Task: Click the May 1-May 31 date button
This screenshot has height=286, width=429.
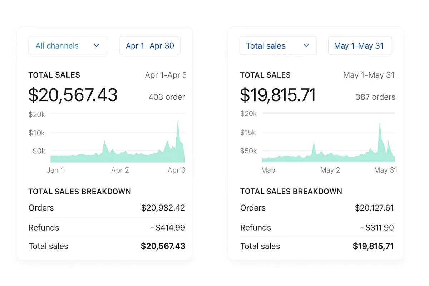Action: [x=360, y=46]
